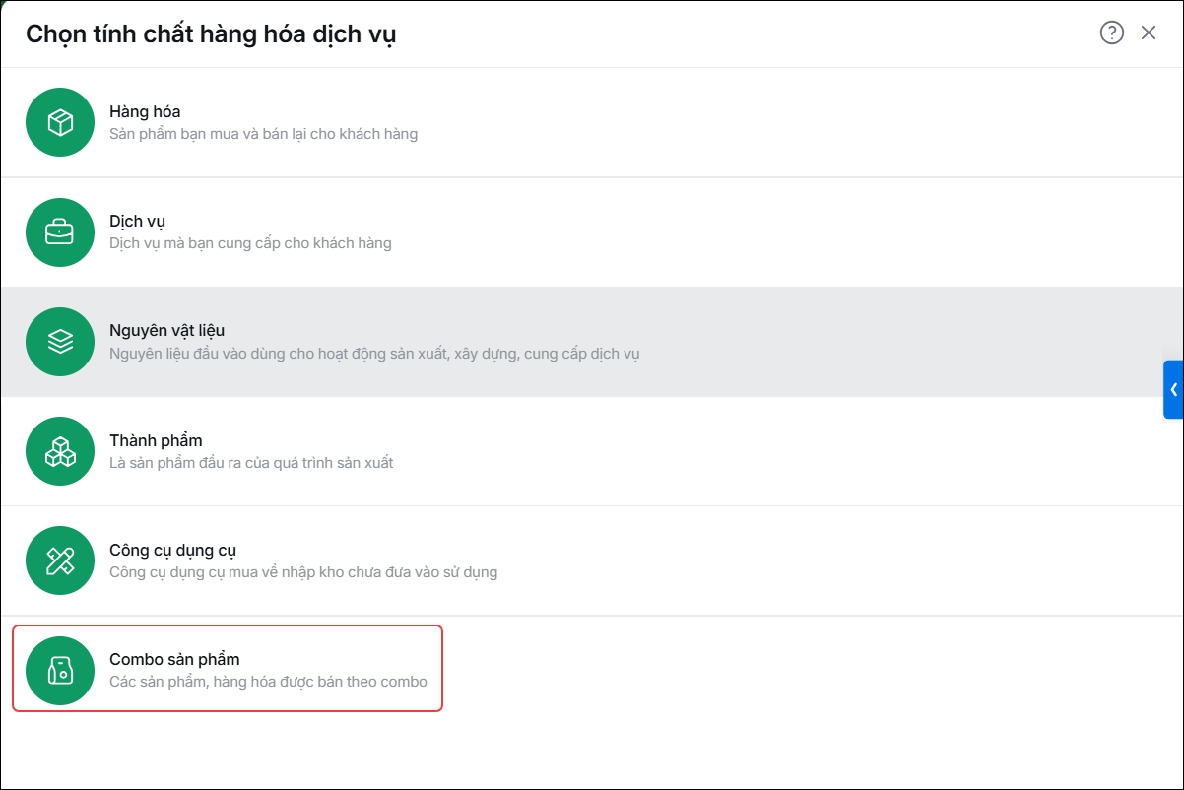Open help via the question mark icon
The image size is (1184, 790).
[1111, 33]
